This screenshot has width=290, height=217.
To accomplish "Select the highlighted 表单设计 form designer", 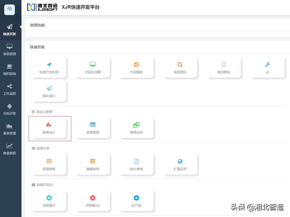I will click(x=49, y=128).
